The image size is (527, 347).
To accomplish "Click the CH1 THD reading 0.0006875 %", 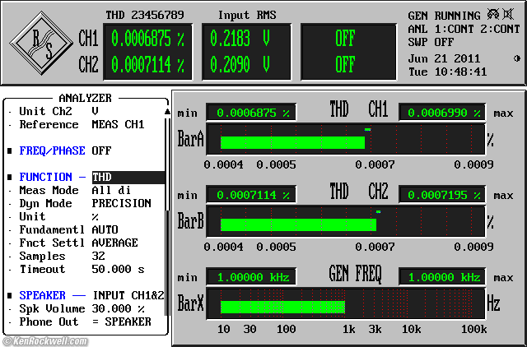I will click(x=147, y=39).
